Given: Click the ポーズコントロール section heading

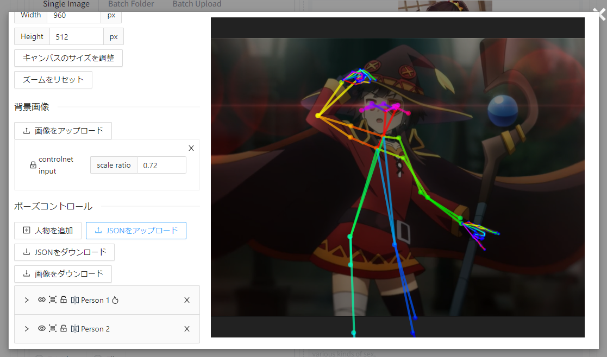Looking at the screenshot, I should 53,206.
